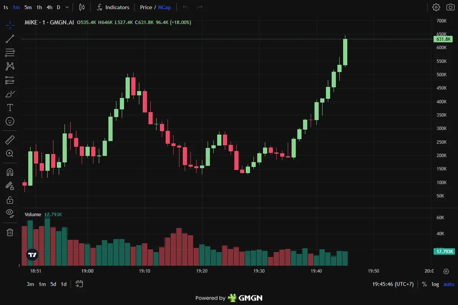Toggle percent scale

[x=424, y=284]
